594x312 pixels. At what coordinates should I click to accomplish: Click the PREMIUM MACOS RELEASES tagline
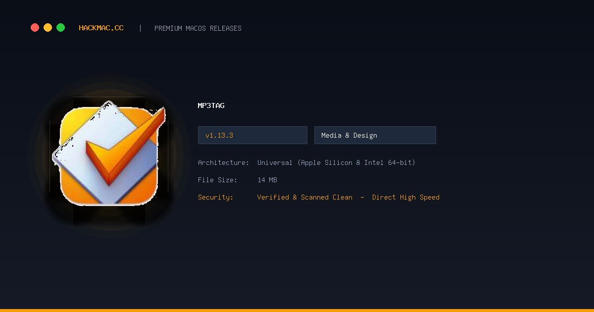(198, 28)
